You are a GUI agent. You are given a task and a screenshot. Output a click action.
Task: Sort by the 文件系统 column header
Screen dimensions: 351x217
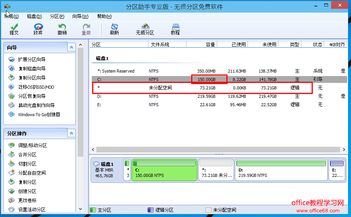(167, 45)
